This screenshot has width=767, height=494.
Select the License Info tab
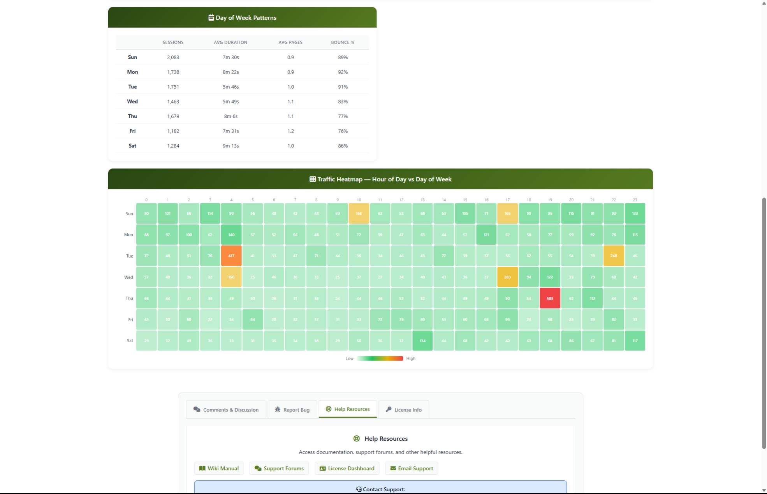[x=404, y=410]
